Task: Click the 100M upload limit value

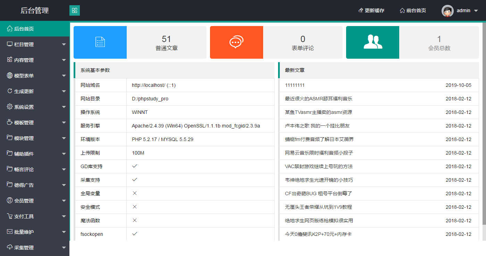Action: [x=138, y=153]
